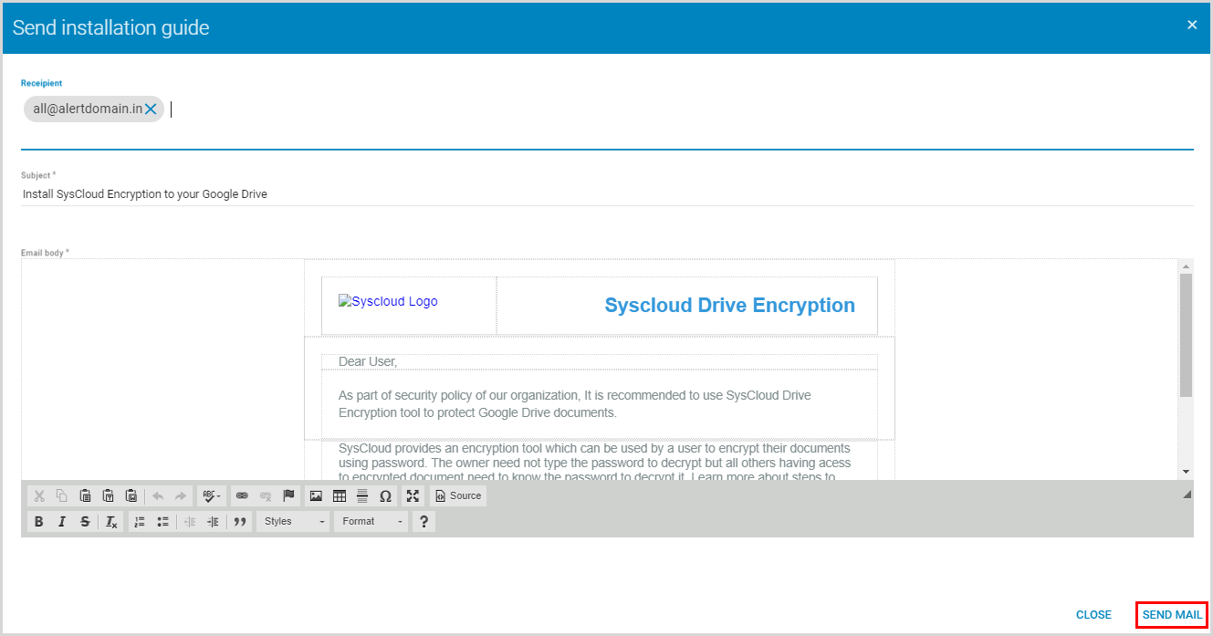Open the Styles dropdown
Image resolution: width=1213 pixels, height=636 pixels.
pyautogui.click(x=293, y=521)
